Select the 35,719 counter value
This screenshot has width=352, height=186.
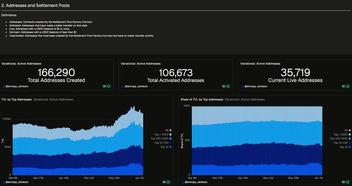click(x=296, y=73)
